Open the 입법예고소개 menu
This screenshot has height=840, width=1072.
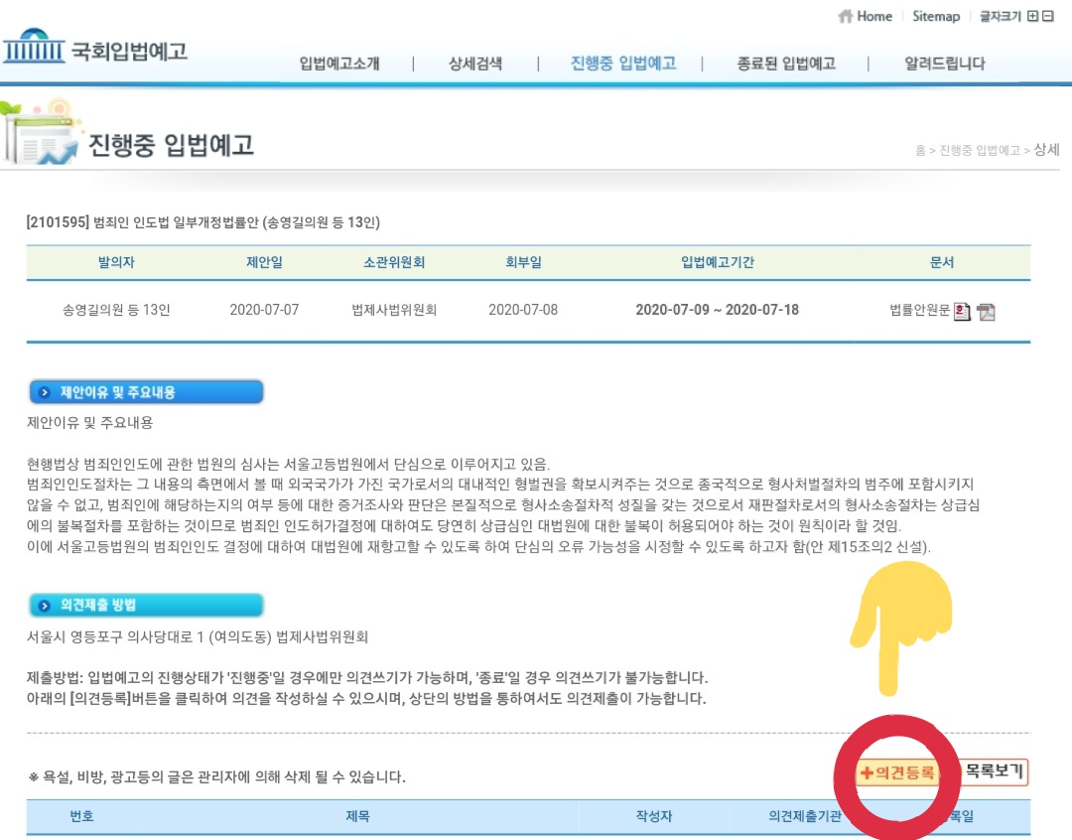tap(339, 64)
